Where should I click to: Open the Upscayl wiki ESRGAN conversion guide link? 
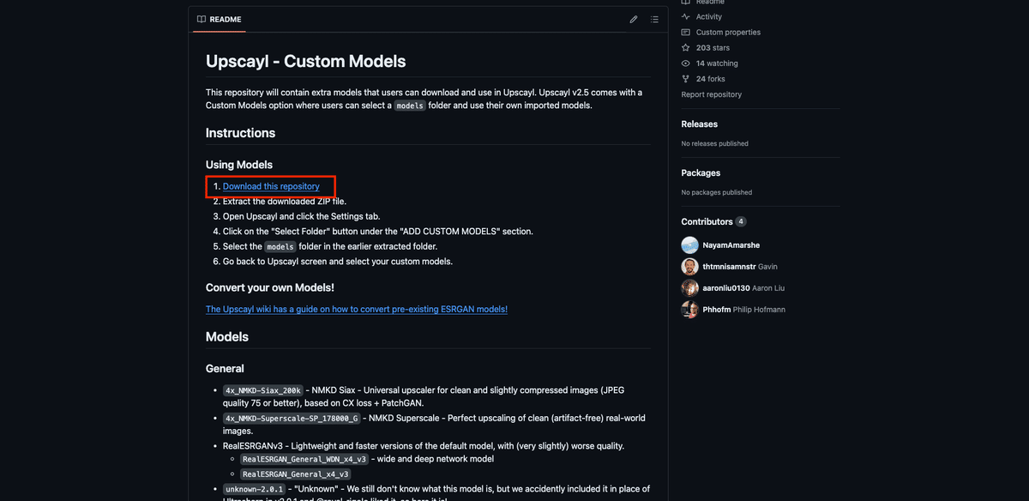point(357,309)
